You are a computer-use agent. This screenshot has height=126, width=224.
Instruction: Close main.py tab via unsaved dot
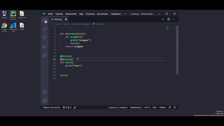pyautogui.click(x=66, y=19)
